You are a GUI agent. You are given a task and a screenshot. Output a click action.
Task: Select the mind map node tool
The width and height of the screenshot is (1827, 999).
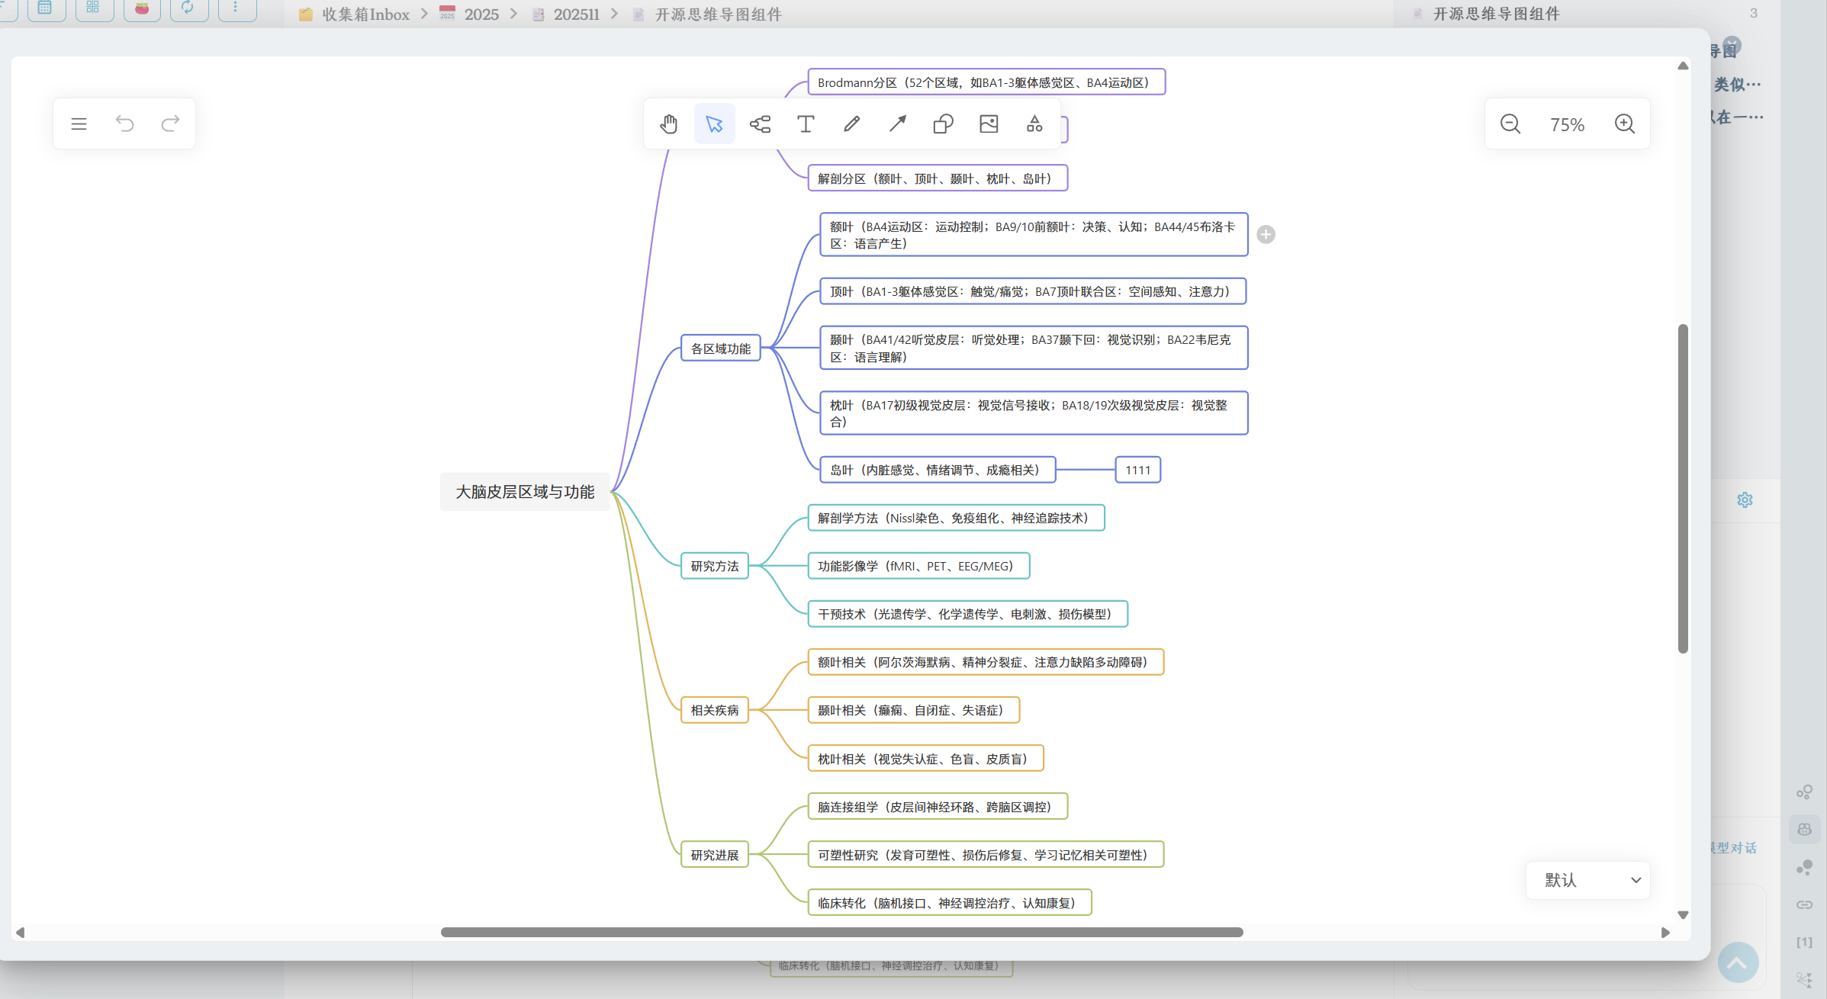pos(760,124)
